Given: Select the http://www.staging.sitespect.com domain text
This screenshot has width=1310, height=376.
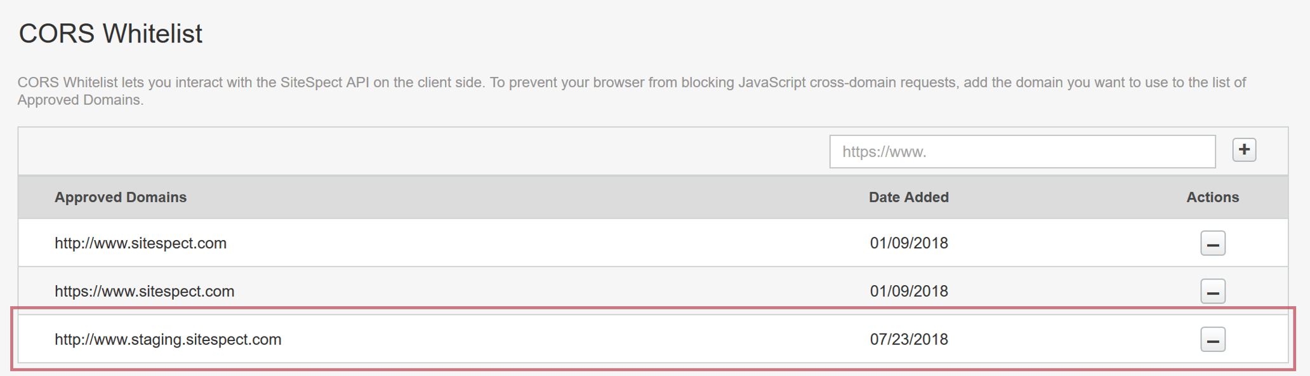Looking at the screenshot, I should 168,340.
